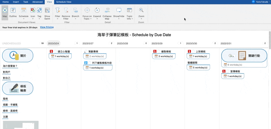Open the Expand dropdown arrow
Screen dimensions: 271x129
point(97,19)
